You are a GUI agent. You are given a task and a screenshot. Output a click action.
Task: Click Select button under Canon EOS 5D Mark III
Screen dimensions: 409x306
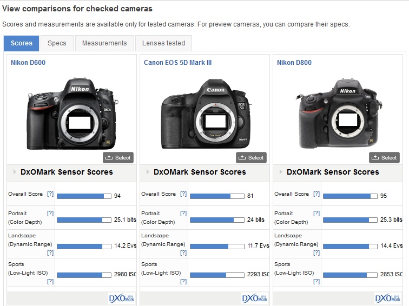click(x=251, y=157)
